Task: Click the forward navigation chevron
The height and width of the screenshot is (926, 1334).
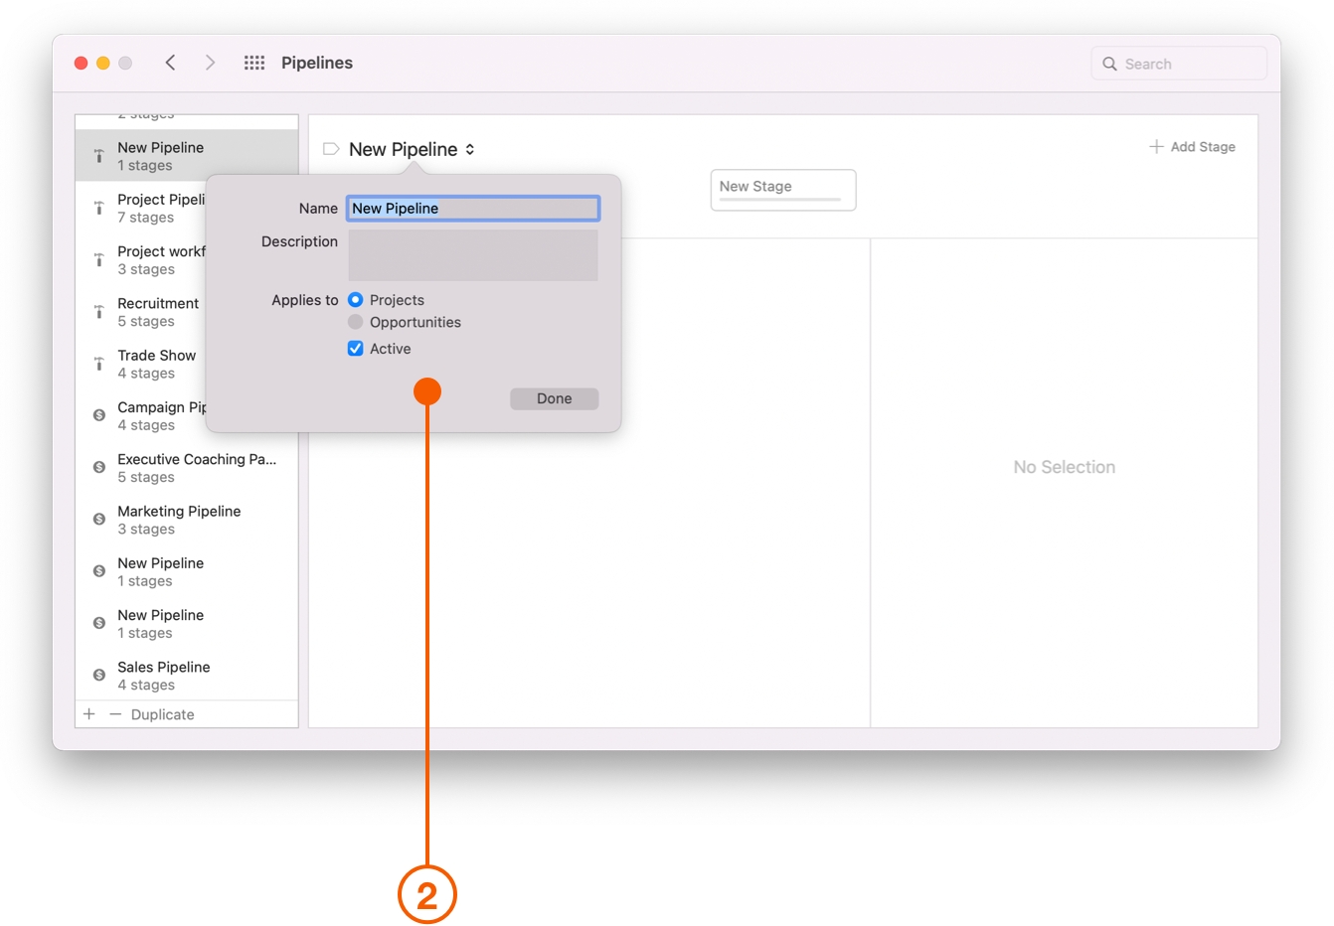Action: pyautogui.click(x=210, y=62)
